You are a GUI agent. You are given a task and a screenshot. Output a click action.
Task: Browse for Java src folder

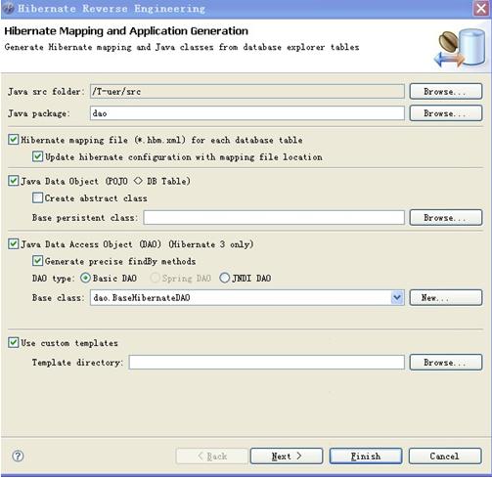click(x=446, y=91)
